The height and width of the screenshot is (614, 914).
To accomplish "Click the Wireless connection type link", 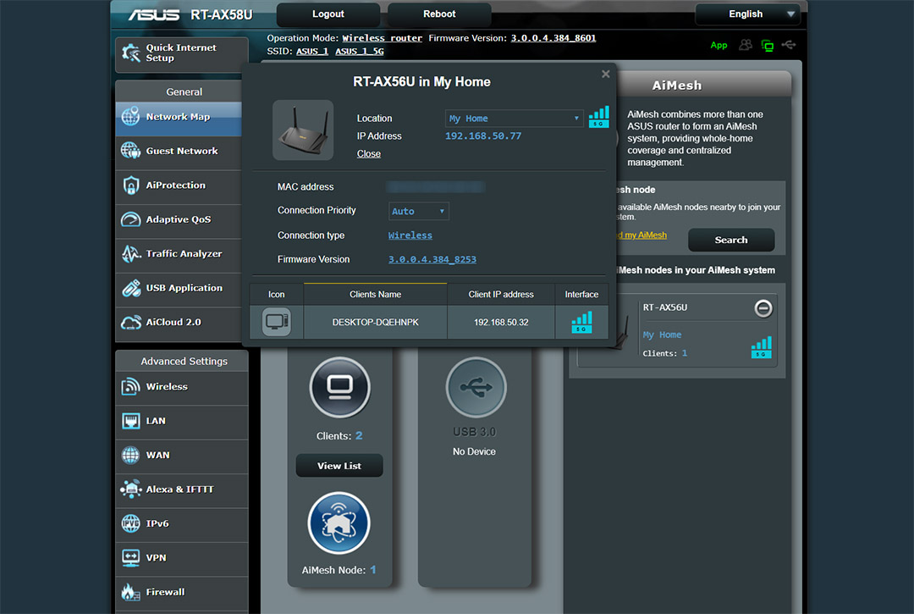I will pos(410,235).
